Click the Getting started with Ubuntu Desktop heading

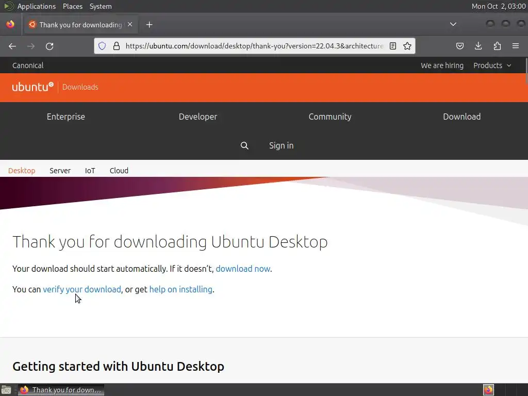tap(118, 367)
